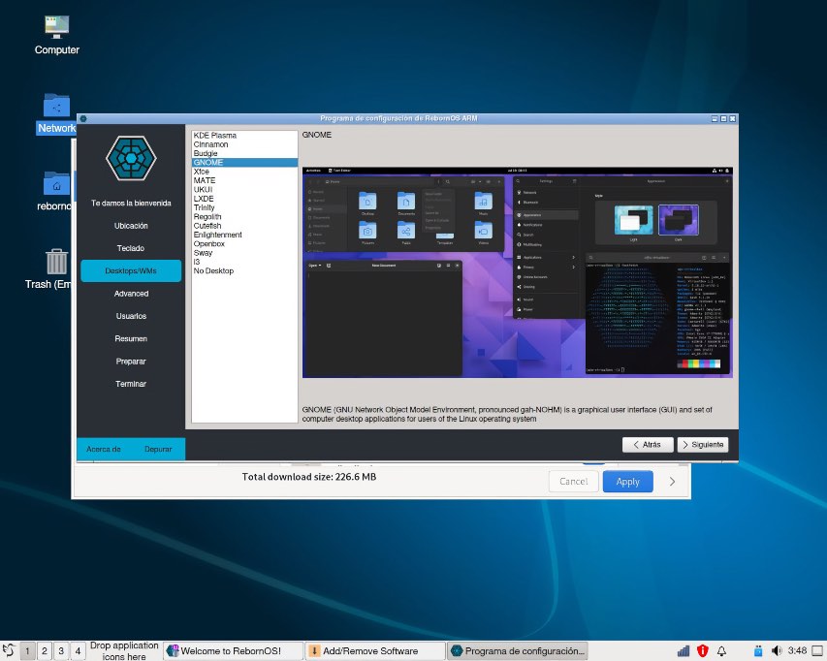Click the Siguiente next button
Screen dimensions: 827x661
pyautogui.click(x=703, y=445)
